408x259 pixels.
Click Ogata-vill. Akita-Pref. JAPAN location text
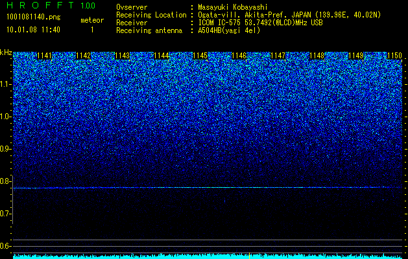(x=289, y=15)
